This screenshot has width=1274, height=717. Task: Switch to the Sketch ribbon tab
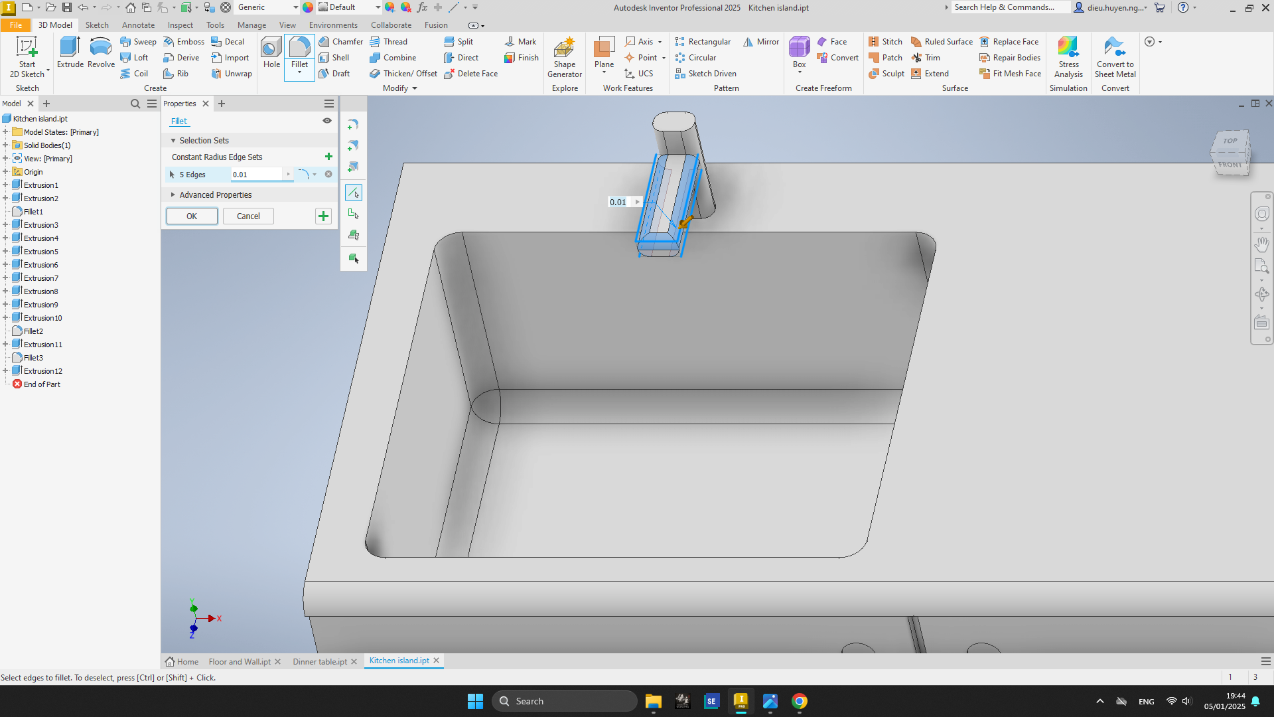tap(97, 25)
